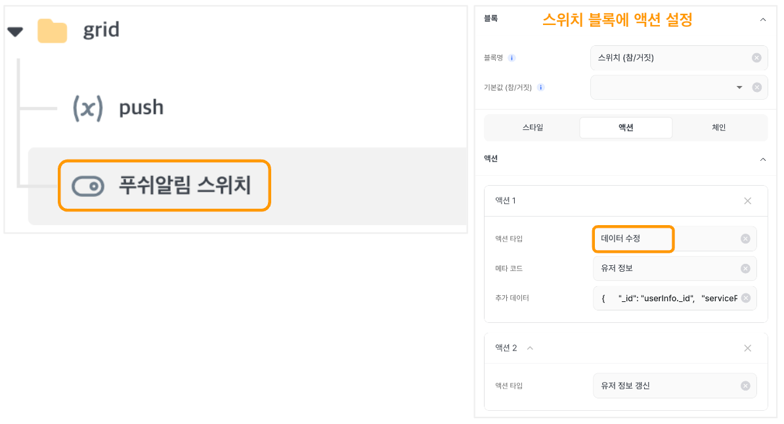Collapse the 액션 section chevron
The height and width of the screenshot is (424, 784).
tap(762, 159)
